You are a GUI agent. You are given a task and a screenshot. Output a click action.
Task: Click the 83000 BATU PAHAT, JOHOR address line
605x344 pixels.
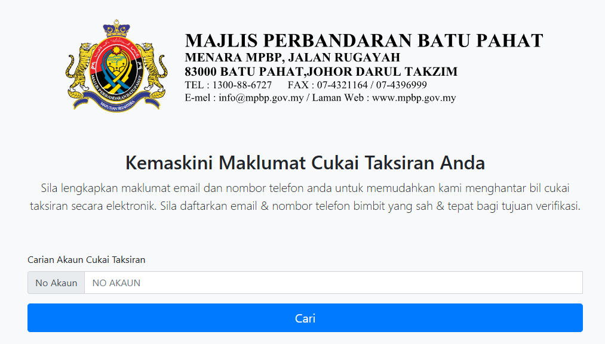[x=321, y=72]
